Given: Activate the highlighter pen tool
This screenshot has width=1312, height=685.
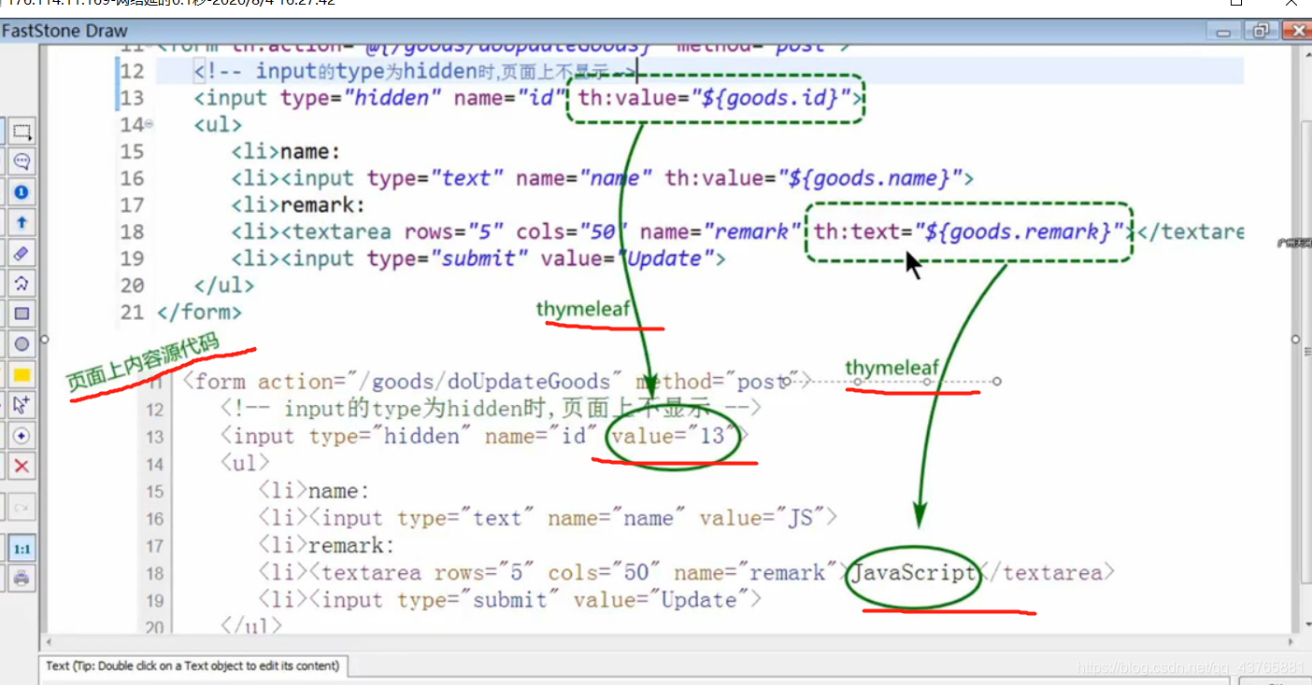Looking at the screenshot, I should 21,253.
